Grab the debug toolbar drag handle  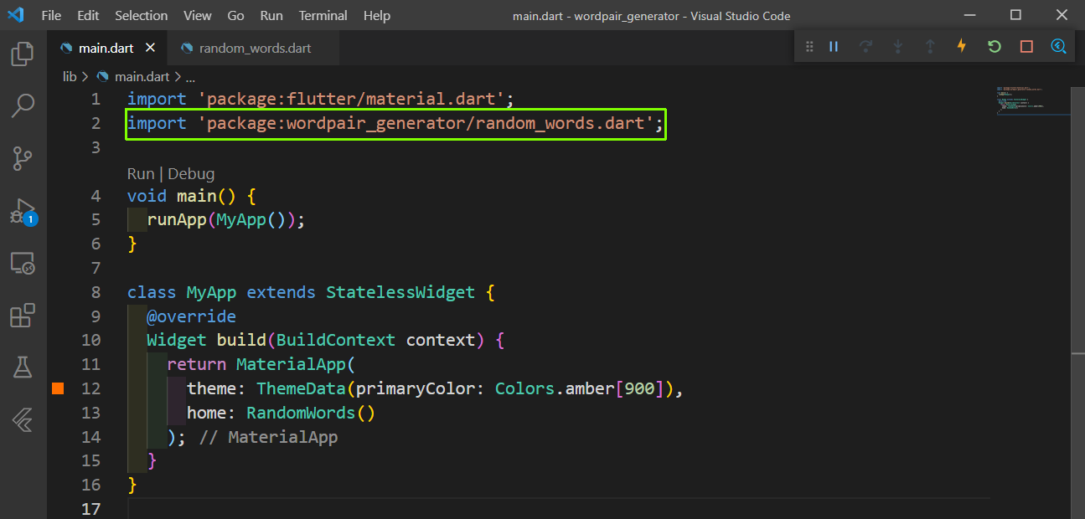tap(809, 47)
